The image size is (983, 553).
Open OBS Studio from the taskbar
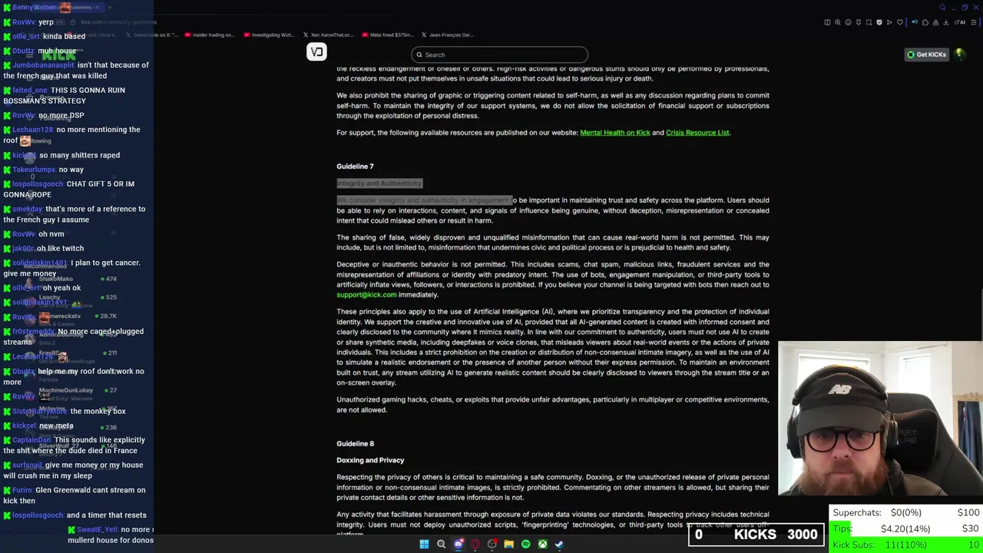click(x=492, y=544)
